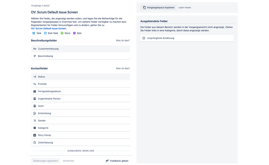Click the person icon beside Autor
Viewport: 269px width, 165px height.
pos(35,106)
